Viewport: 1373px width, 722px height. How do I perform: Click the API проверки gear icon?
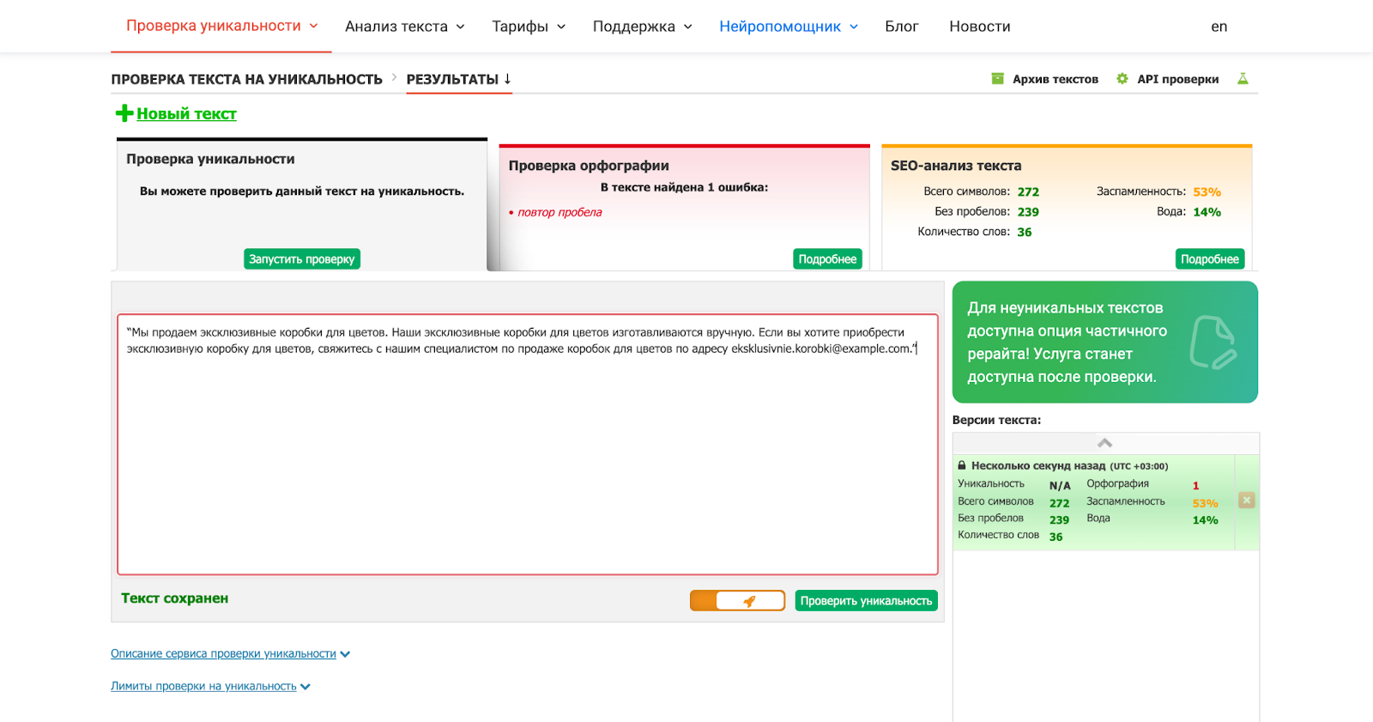point(1122,79)
